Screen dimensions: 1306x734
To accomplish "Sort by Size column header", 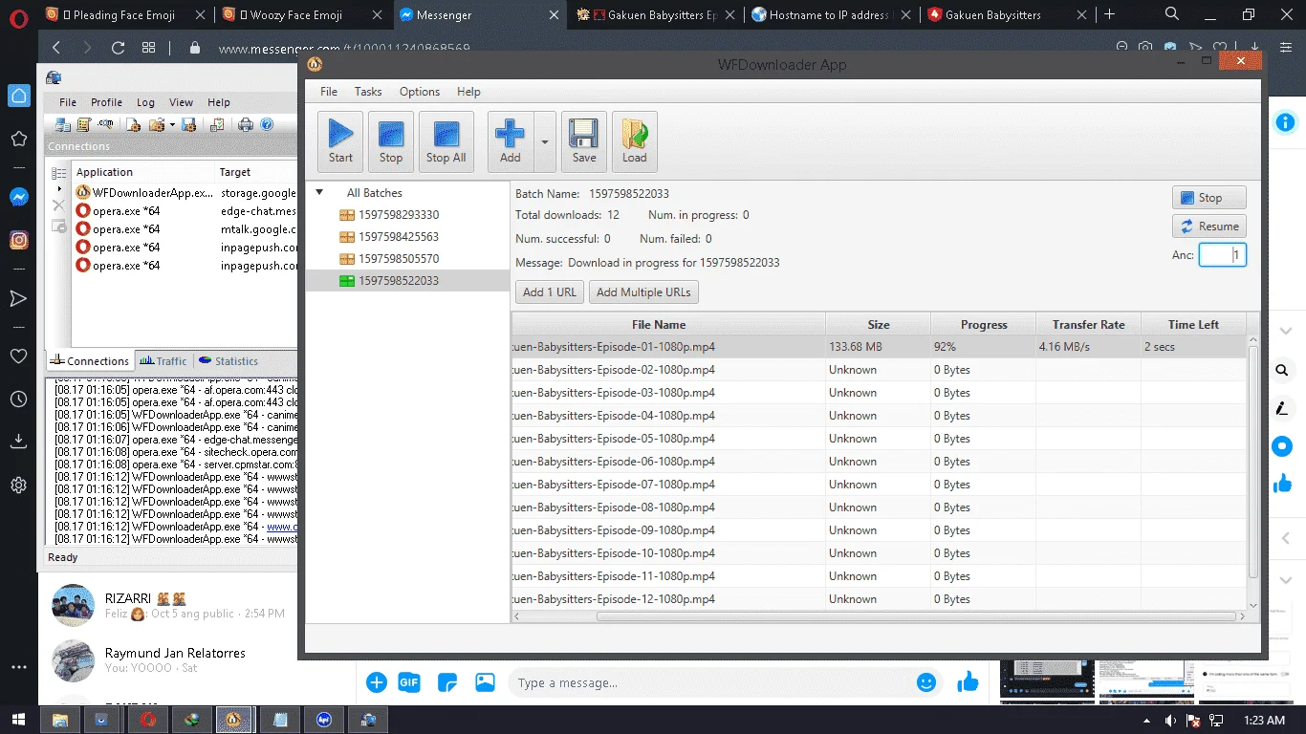I will 879,325.
